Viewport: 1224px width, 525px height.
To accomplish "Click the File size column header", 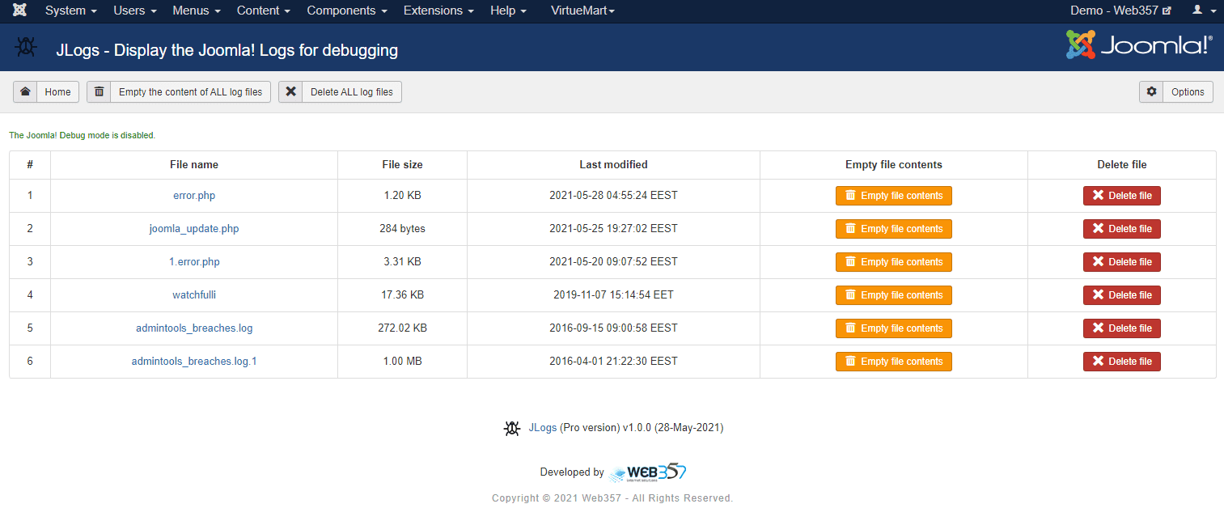I will 402,165.
